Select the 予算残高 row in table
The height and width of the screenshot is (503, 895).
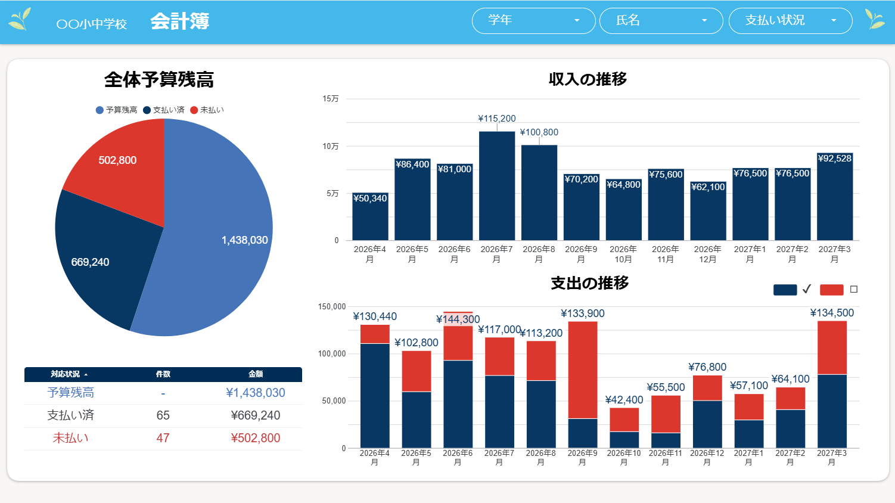pyautogui.click(x=163, y=393)
